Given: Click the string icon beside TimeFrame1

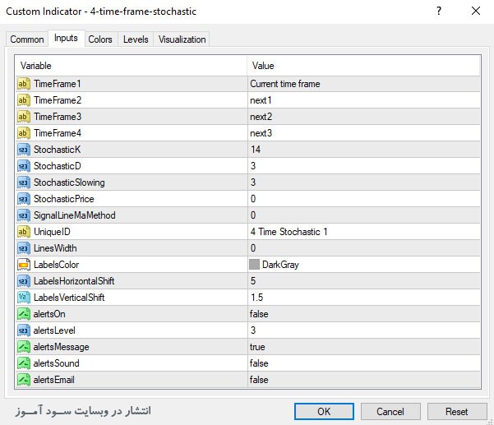Looking at the screenshot, I should (x=23, y=84).
